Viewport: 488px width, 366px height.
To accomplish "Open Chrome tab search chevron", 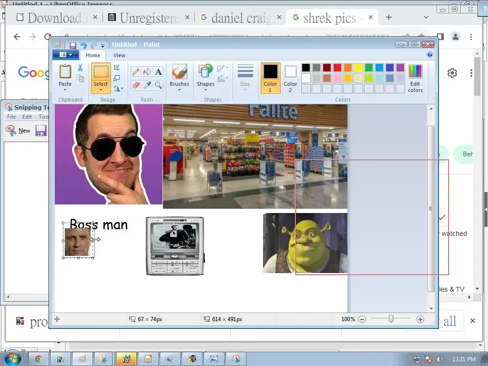I will coord(426,18).
